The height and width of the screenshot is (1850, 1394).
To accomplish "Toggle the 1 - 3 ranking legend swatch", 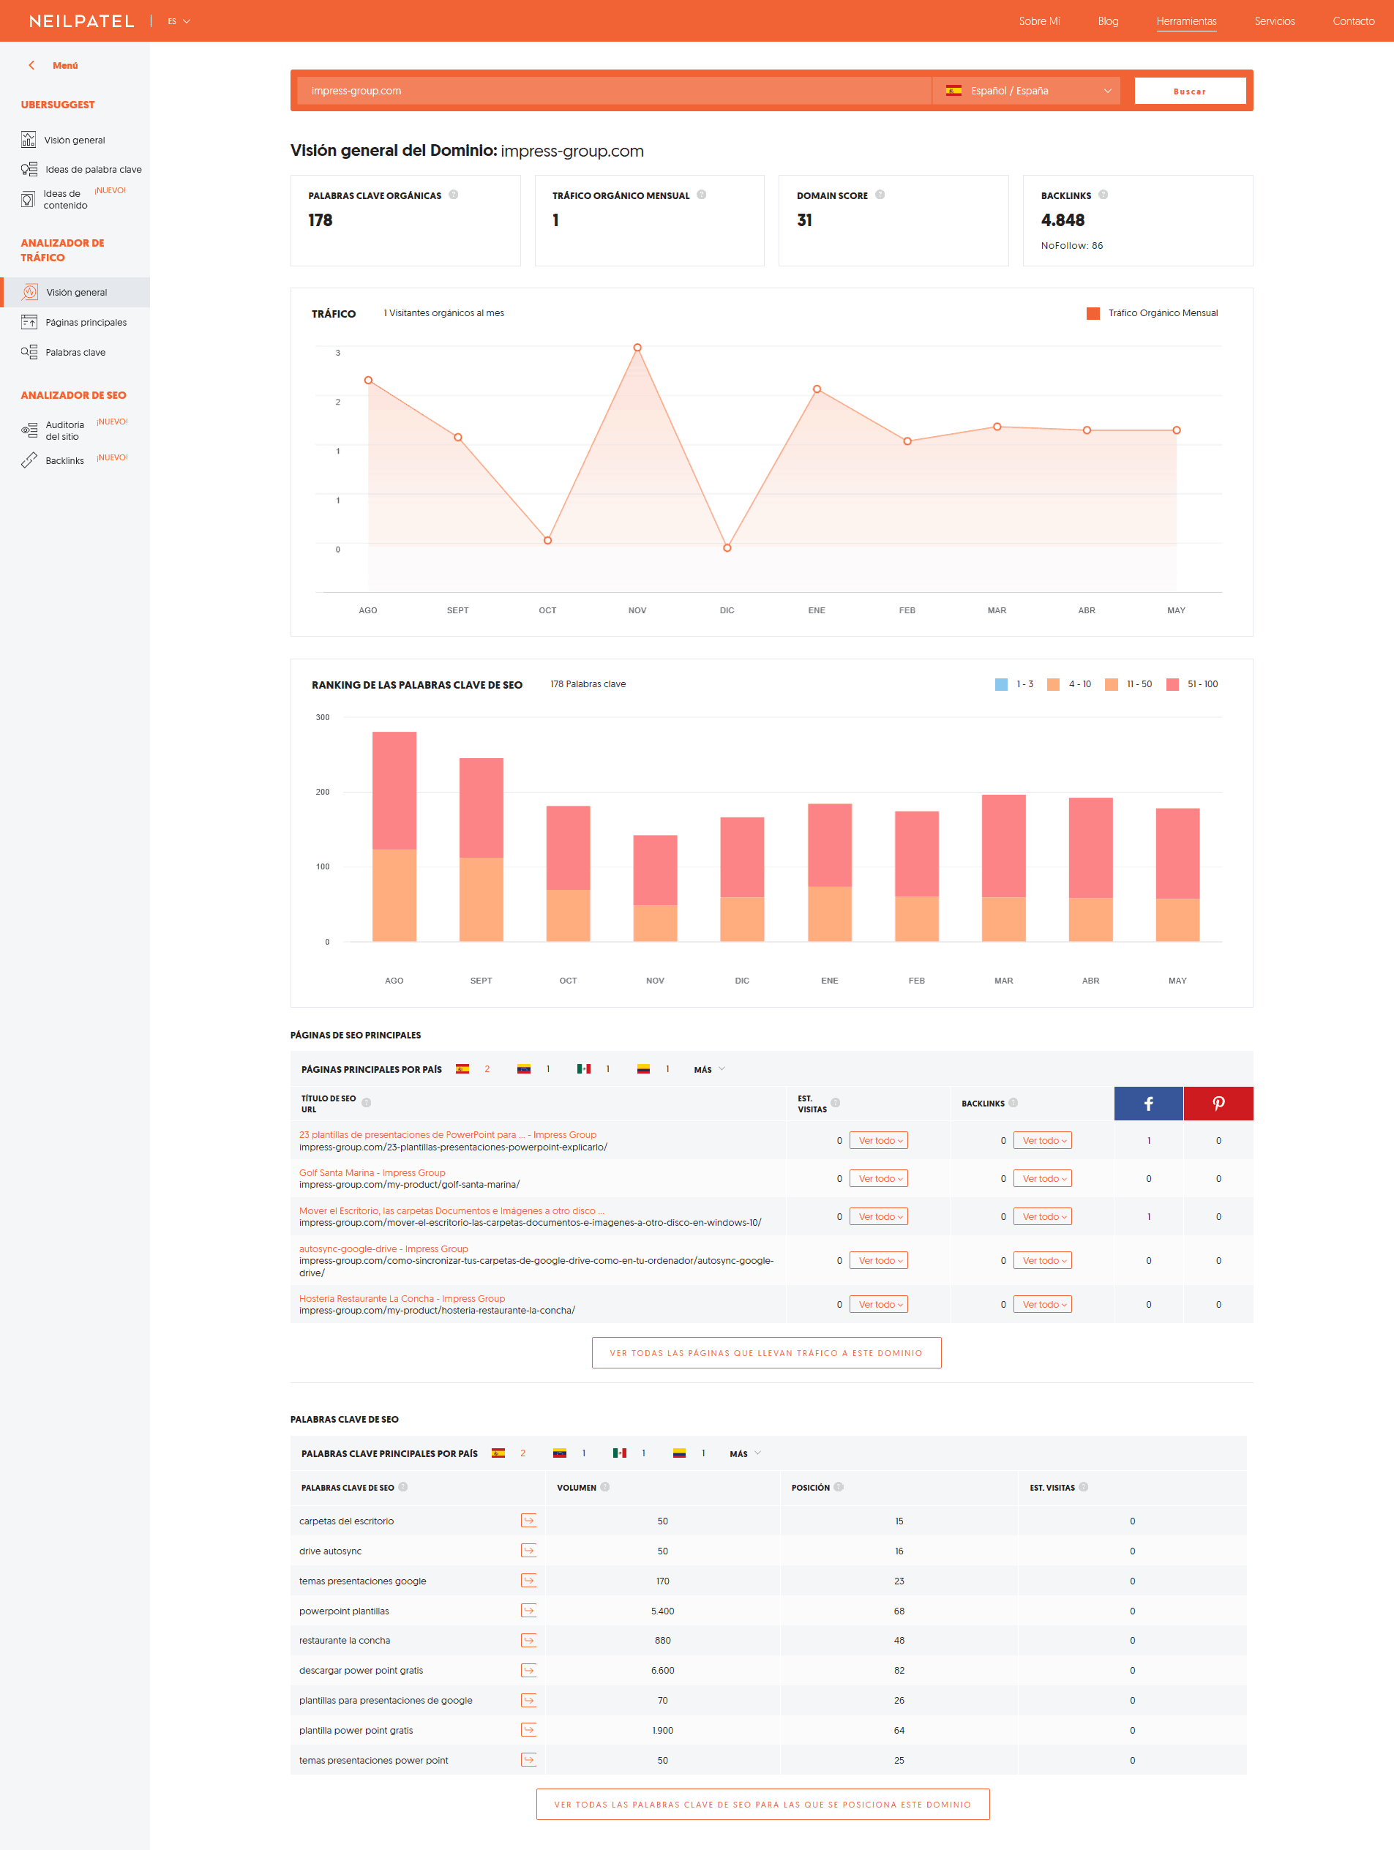I will 1001,684.
